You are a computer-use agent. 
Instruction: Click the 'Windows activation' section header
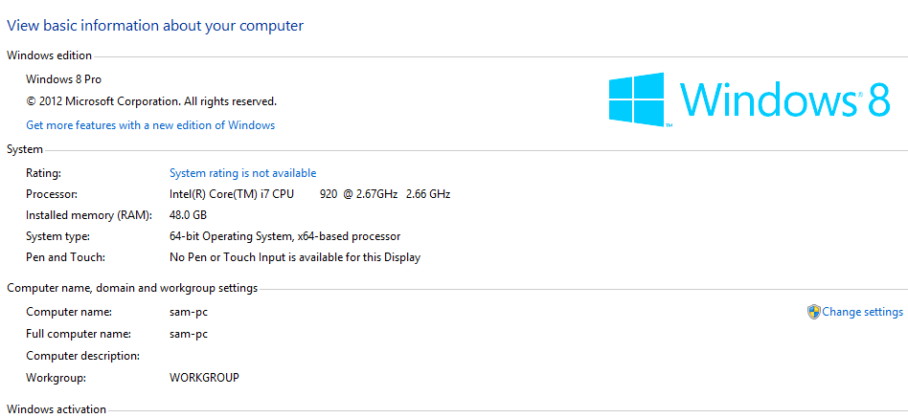pos(57,409)
